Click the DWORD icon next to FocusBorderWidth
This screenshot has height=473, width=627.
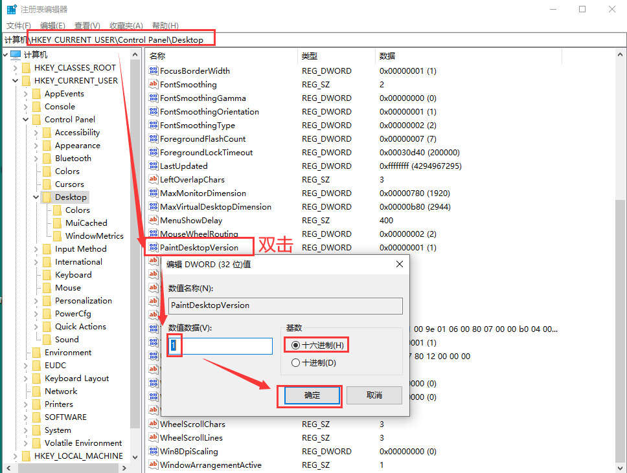tap(153, 71)
